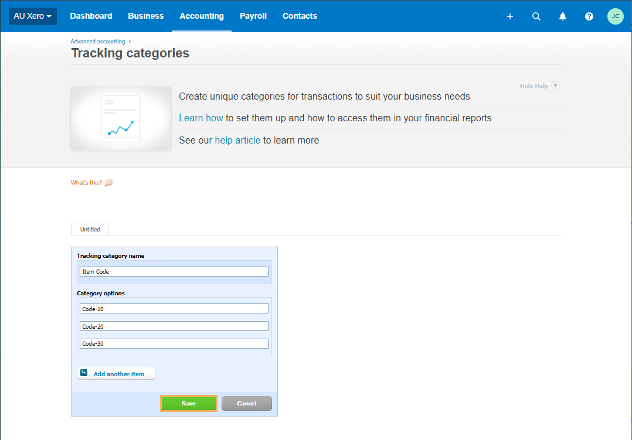Select the Untitled tab

90,230
